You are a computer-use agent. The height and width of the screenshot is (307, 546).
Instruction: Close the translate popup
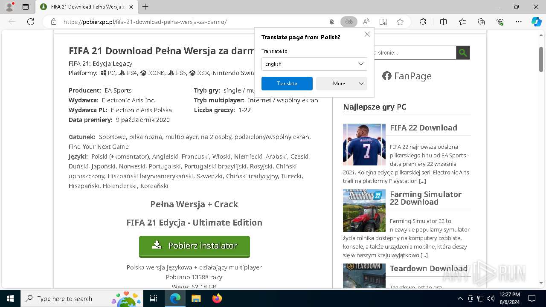[367, 34]
